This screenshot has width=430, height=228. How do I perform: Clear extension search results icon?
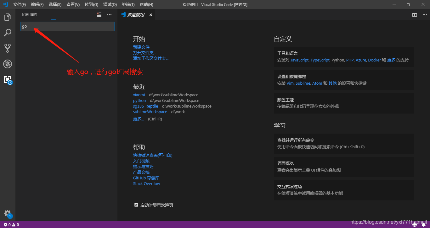(x=99, y=15)
